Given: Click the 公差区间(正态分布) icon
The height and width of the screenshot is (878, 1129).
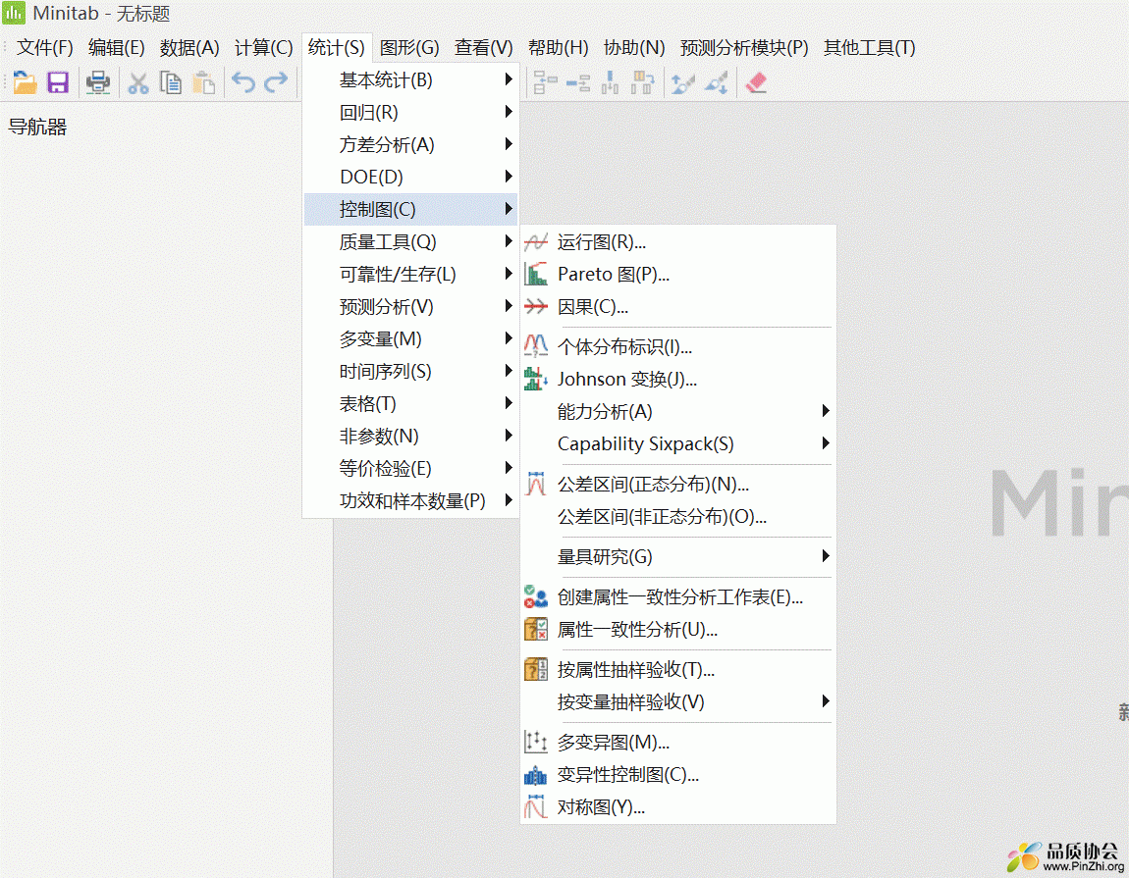Looking at the screenshot, I should [x=536, y=484].
